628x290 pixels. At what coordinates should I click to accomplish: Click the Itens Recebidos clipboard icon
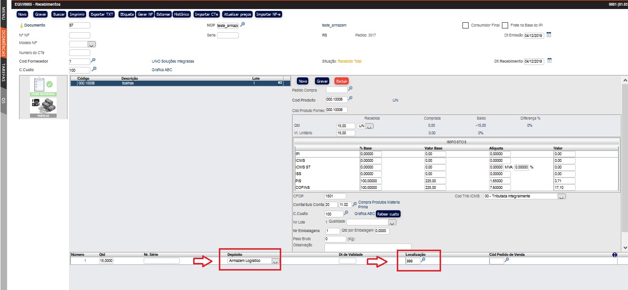point(43,86)
